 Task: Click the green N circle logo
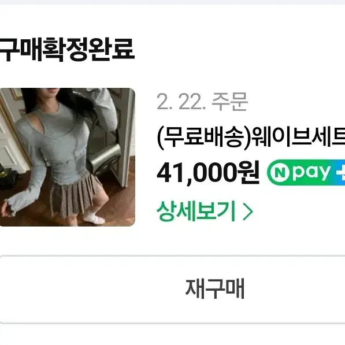[x=280, y=173]
